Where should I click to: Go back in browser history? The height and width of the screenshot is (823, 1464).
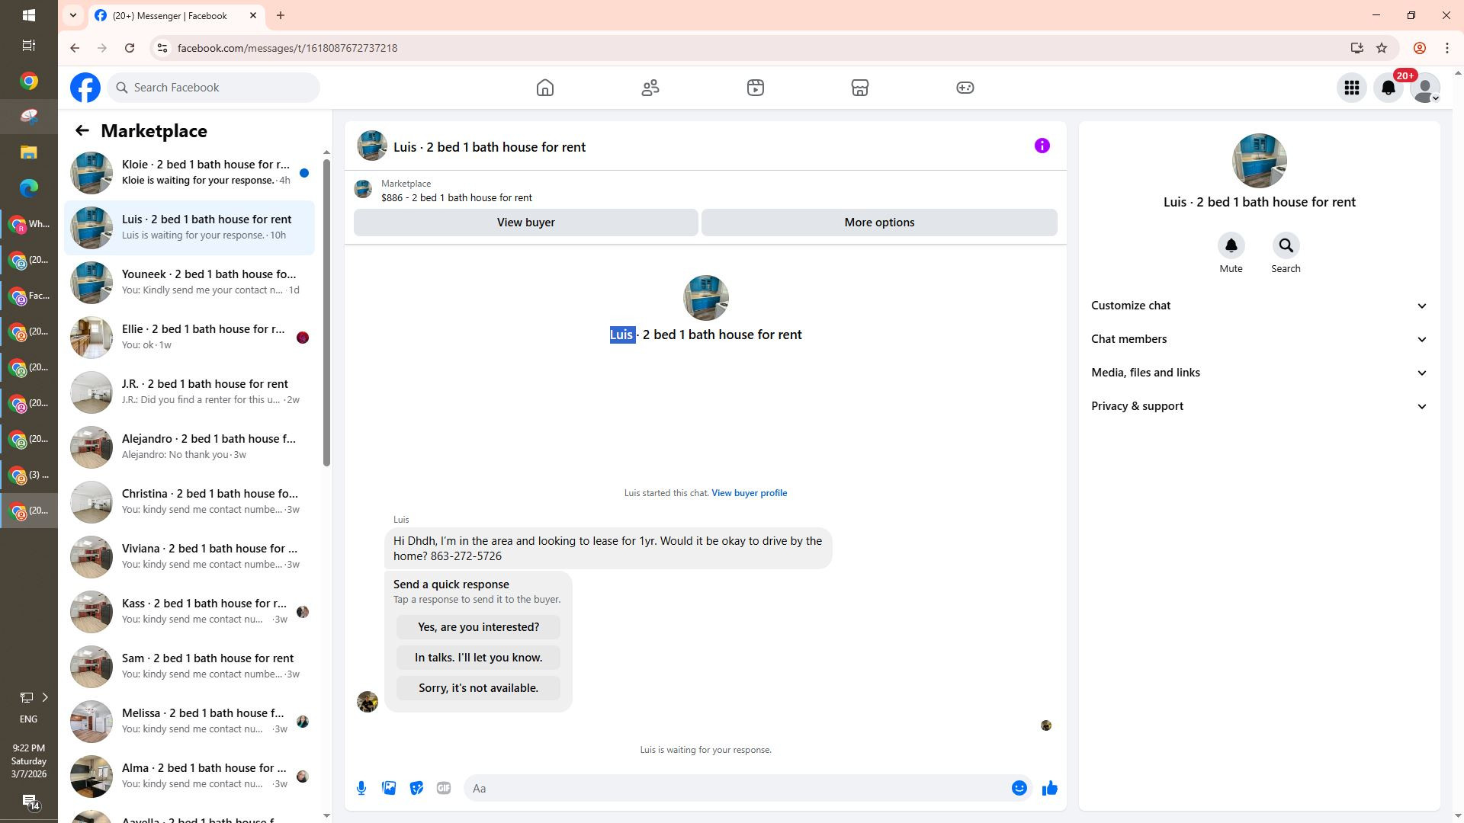click(x=75, y=48)
